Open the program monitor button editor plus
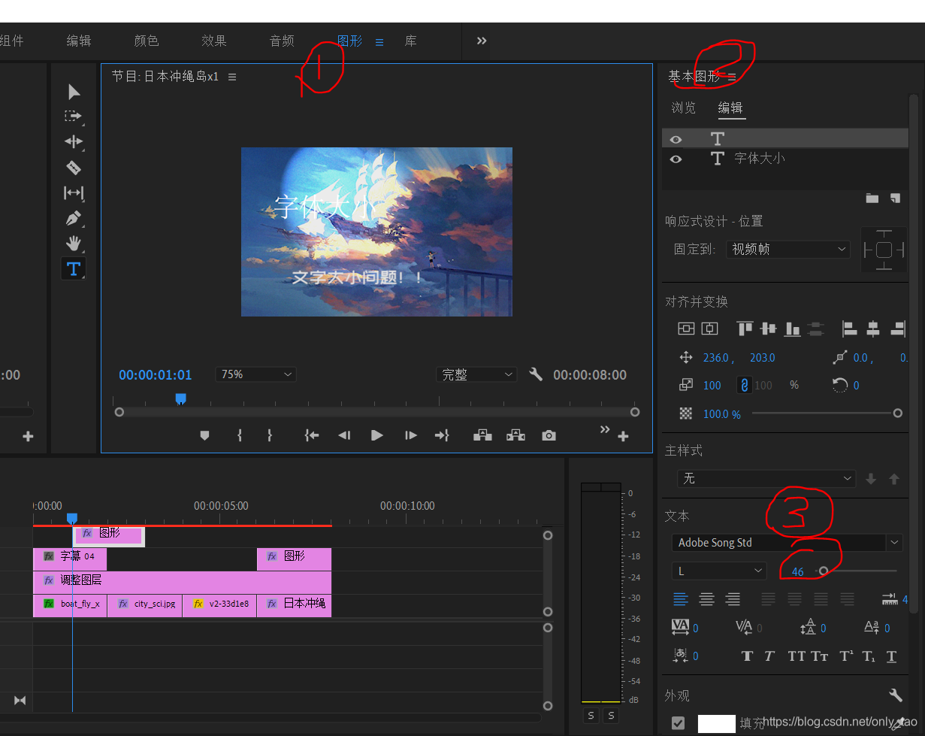The image size is (925, 736). point(623,436)
